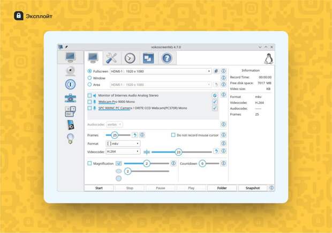The height and width of the screenshot is (233, 332).
Task: Reset the Frames value to default
Action: click(x=135, y=135)
